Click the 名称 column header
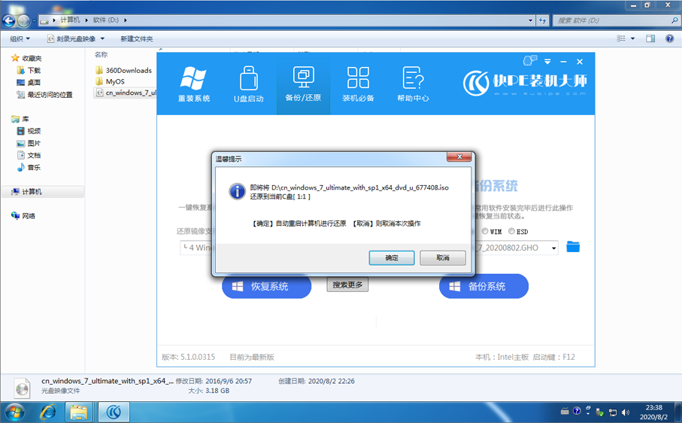682x423 pixels. tap(101, 54)
